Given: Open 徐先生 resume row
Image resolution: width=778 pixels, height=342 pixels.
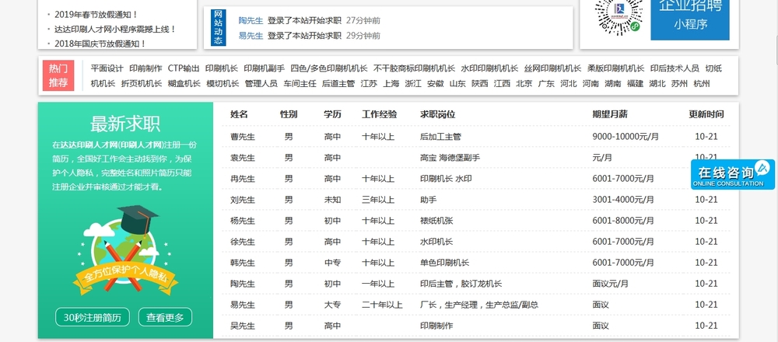Looking at the screenshot, I should 476,242.
